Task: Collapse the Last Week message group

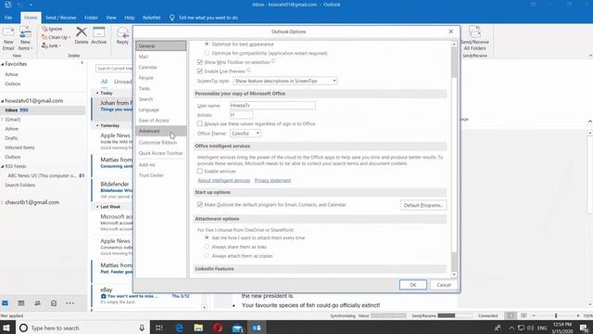Action: click(97, 207)
